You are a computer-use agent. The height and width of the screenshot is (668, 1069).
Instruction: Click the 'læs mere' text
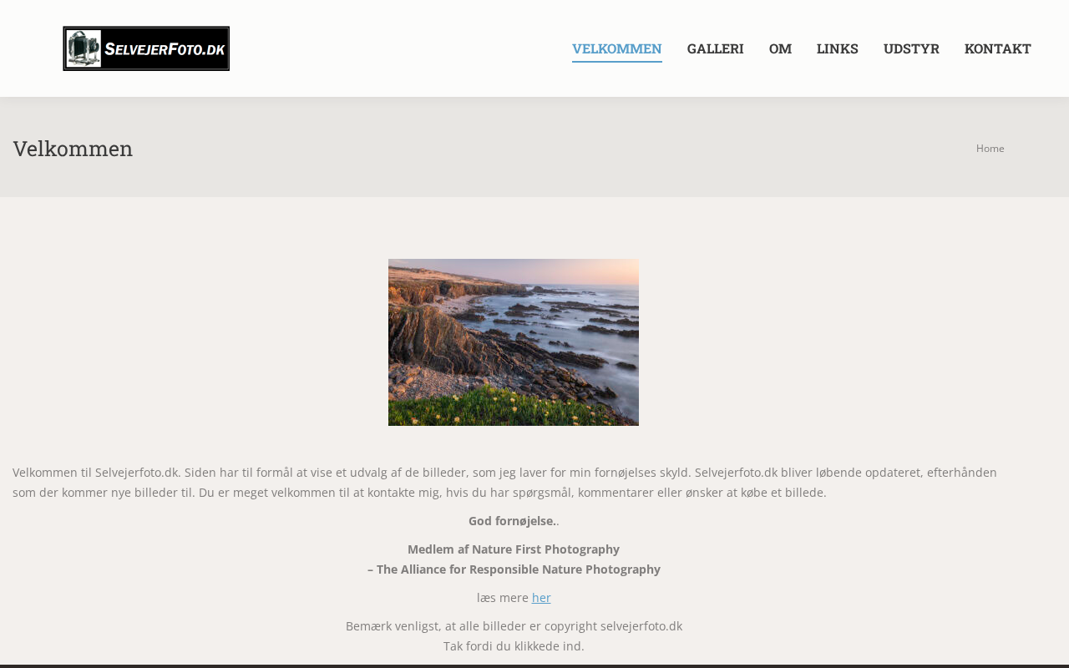503,598
